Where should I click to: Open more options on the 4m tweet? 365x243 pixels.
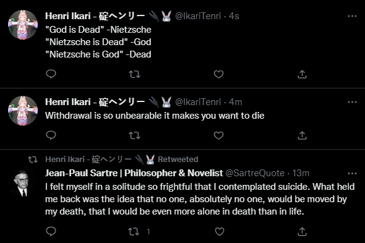pos(352,102)
